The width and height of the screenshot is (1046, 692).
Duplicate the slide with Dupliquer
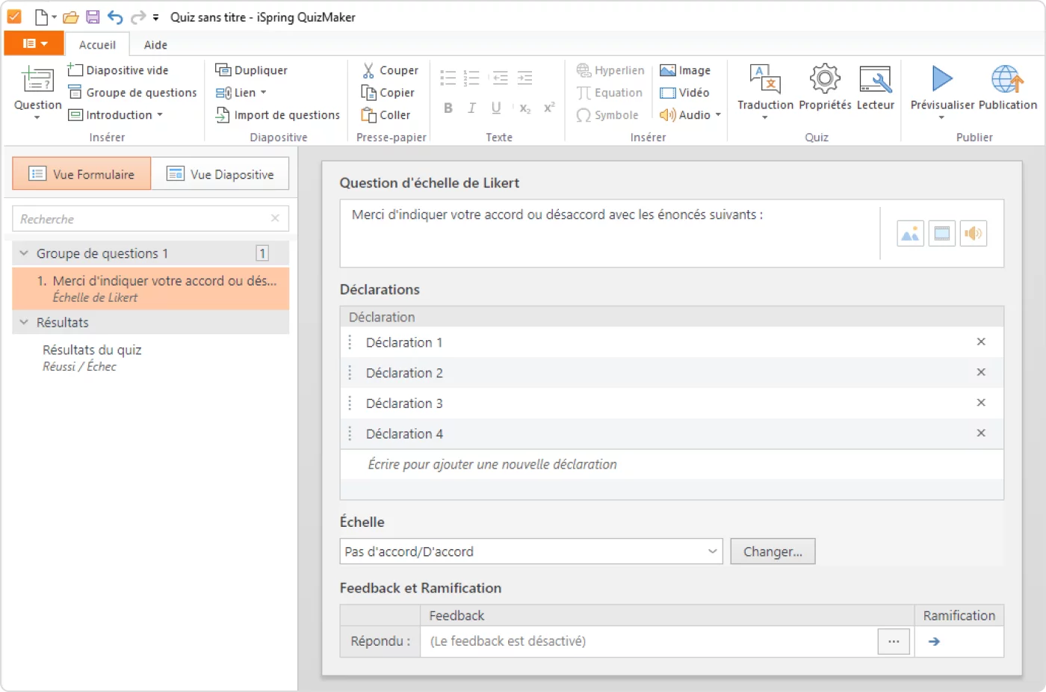[x=252, y=70]
